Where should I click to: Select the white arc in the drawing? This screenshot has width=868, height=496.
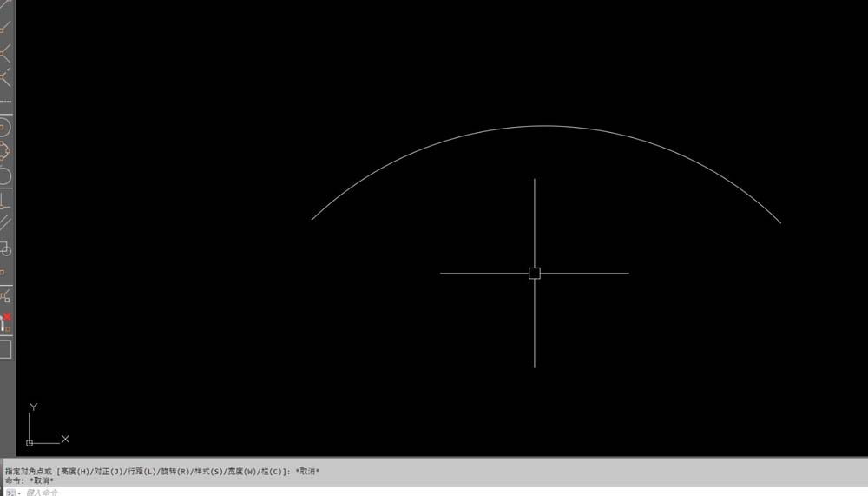[543, 126]
